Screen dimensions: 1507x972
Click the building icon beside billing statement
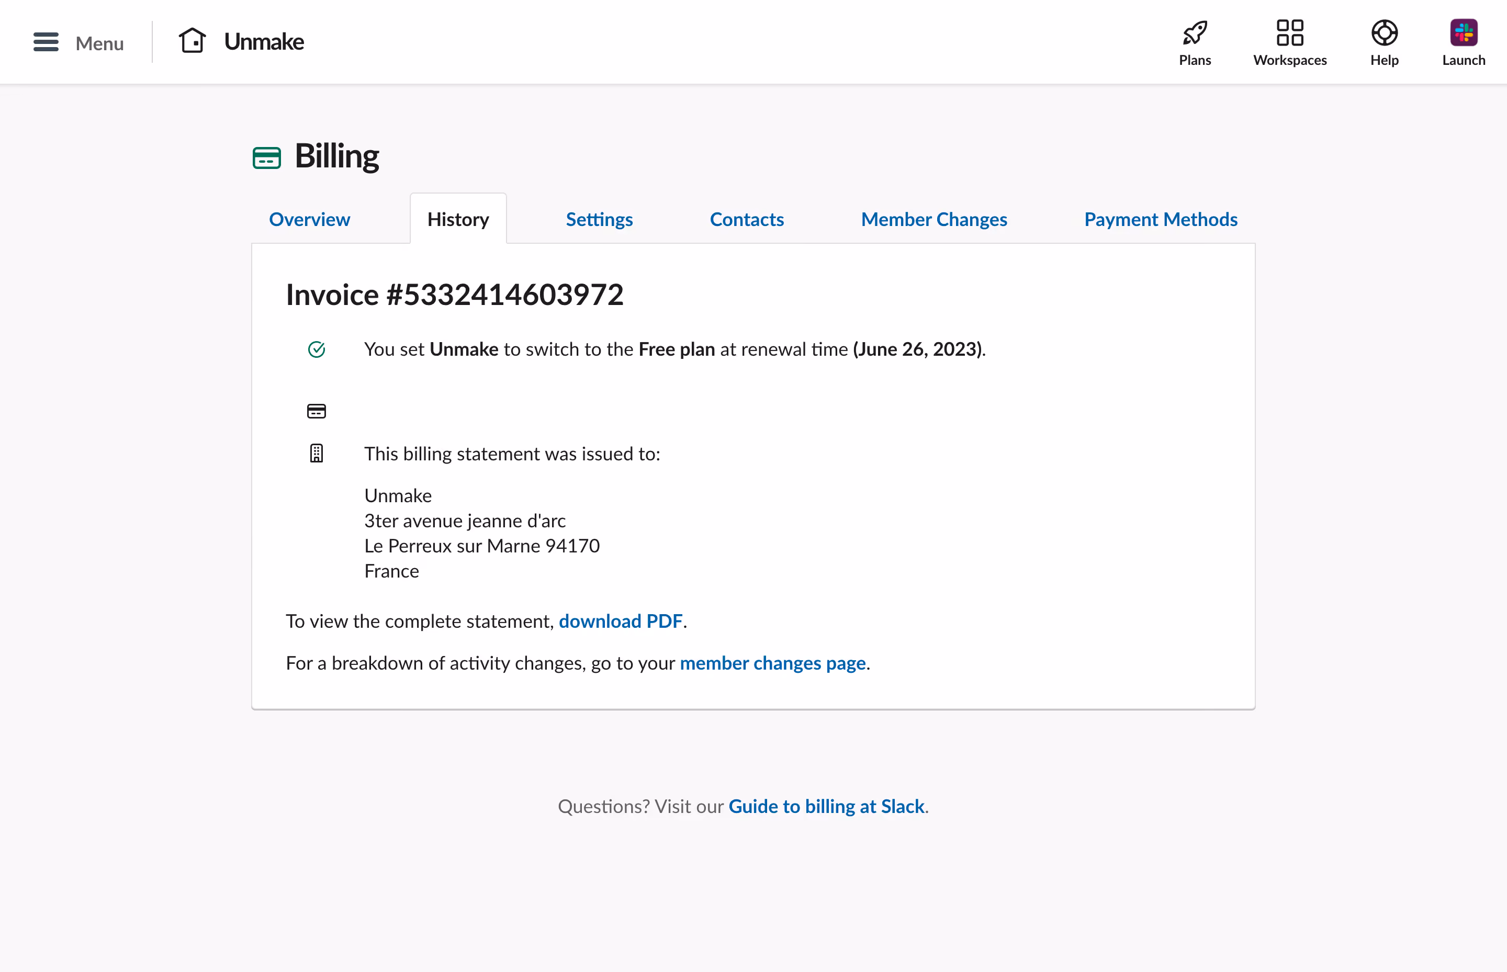click(x=316, y=454)
